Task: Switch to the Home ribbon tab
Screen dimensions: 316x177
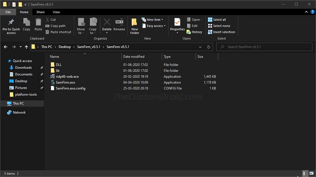Action: [24, 12]
